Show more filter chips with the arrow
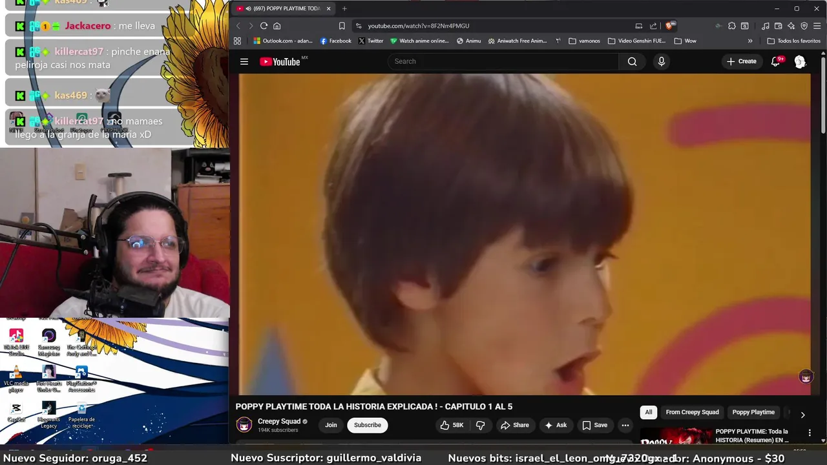 (802, 415)
